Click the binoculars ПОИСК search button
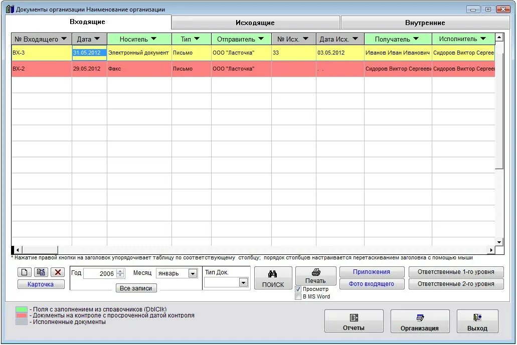Viewport: 517px width, 345px height. pos(273,278)
